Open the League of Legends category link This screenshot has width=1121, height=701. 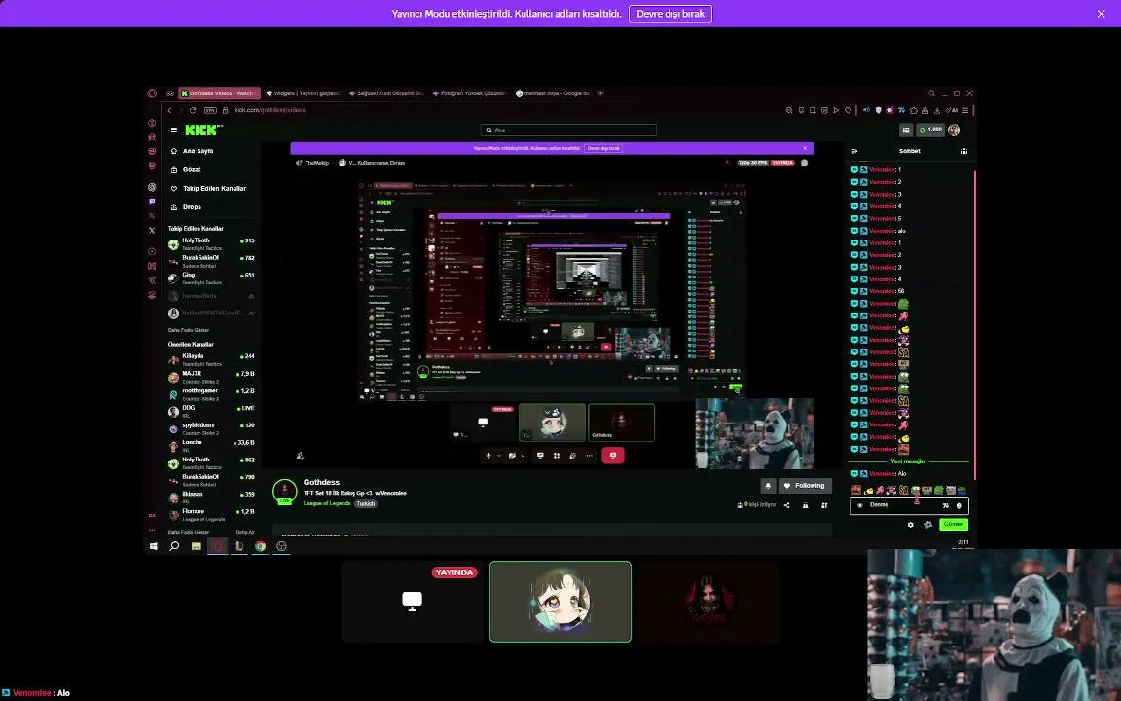327,503
